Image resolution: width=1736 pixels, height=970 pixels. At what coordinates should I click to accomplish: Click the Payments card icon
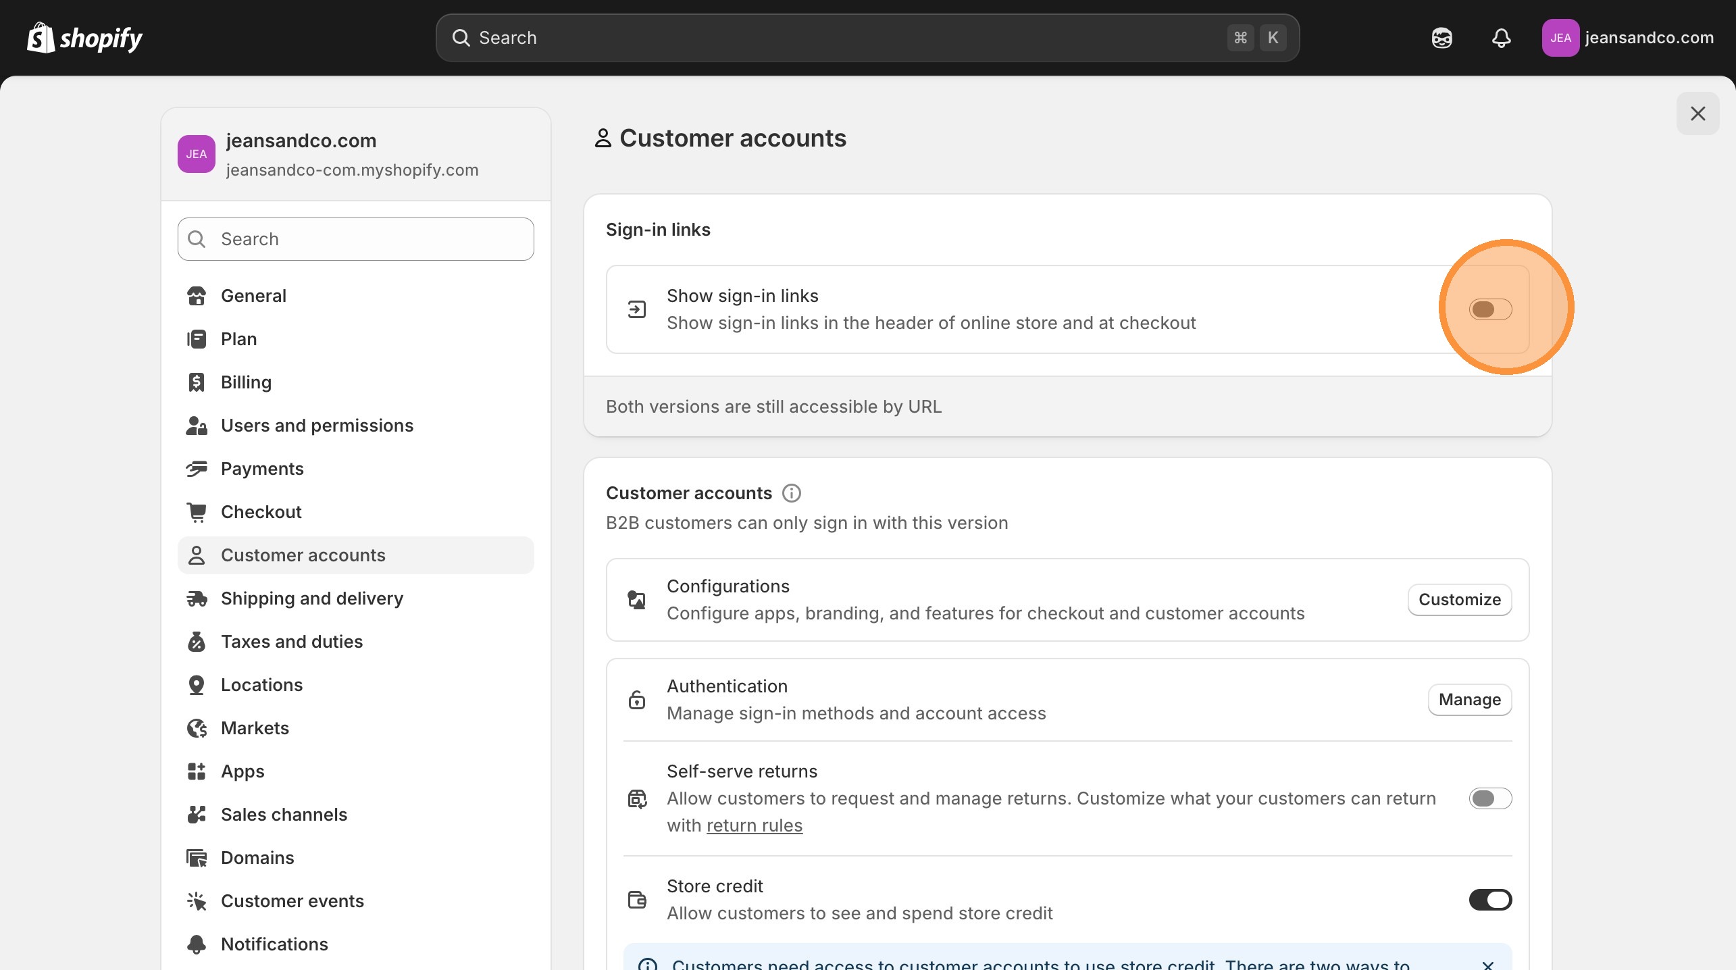pyautogui.click(x=197, y=468)
